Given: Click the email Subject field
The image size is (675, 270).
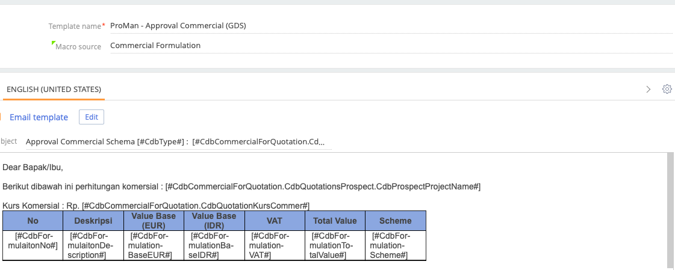Looking at the screenshot, I should [x=179, y=142].
